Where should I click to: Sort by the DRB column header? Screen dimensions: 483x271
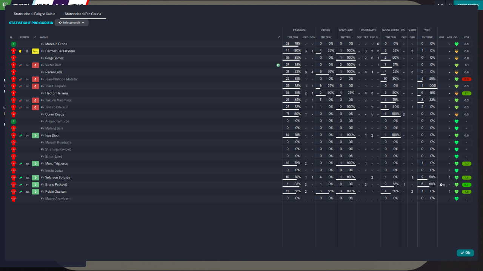coord(412,37)
